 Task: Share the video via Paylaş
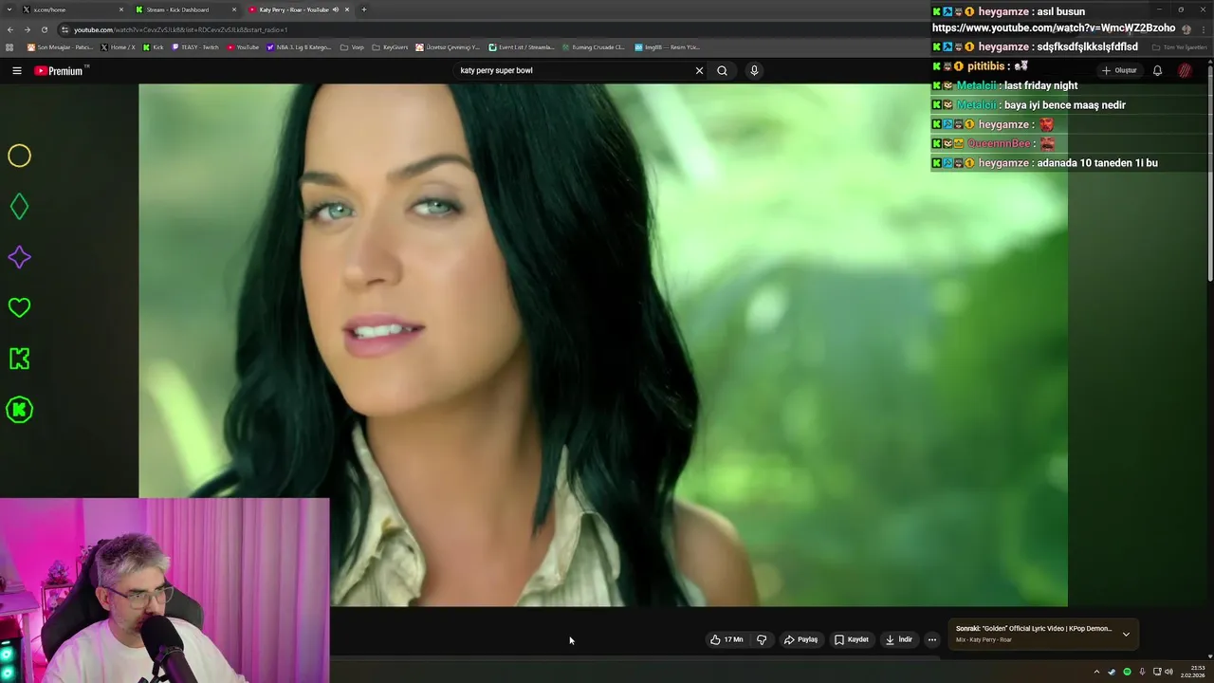click(800, 639)
